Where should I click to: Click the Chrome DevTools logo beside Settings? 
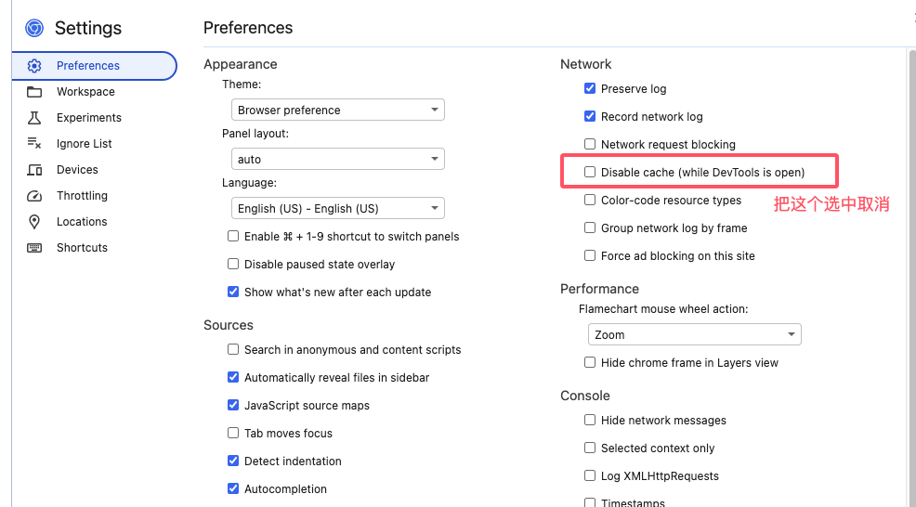tap(34, 28)
